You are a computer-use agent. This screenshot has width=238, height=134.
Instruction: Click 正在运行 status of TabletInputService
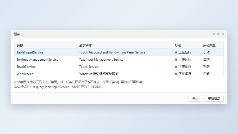pyautogui.click(x=185, y=52)
